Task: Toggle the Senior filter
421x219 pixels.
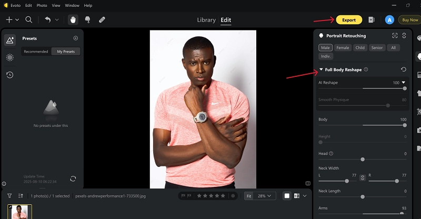Action: [x=377, y=47]
